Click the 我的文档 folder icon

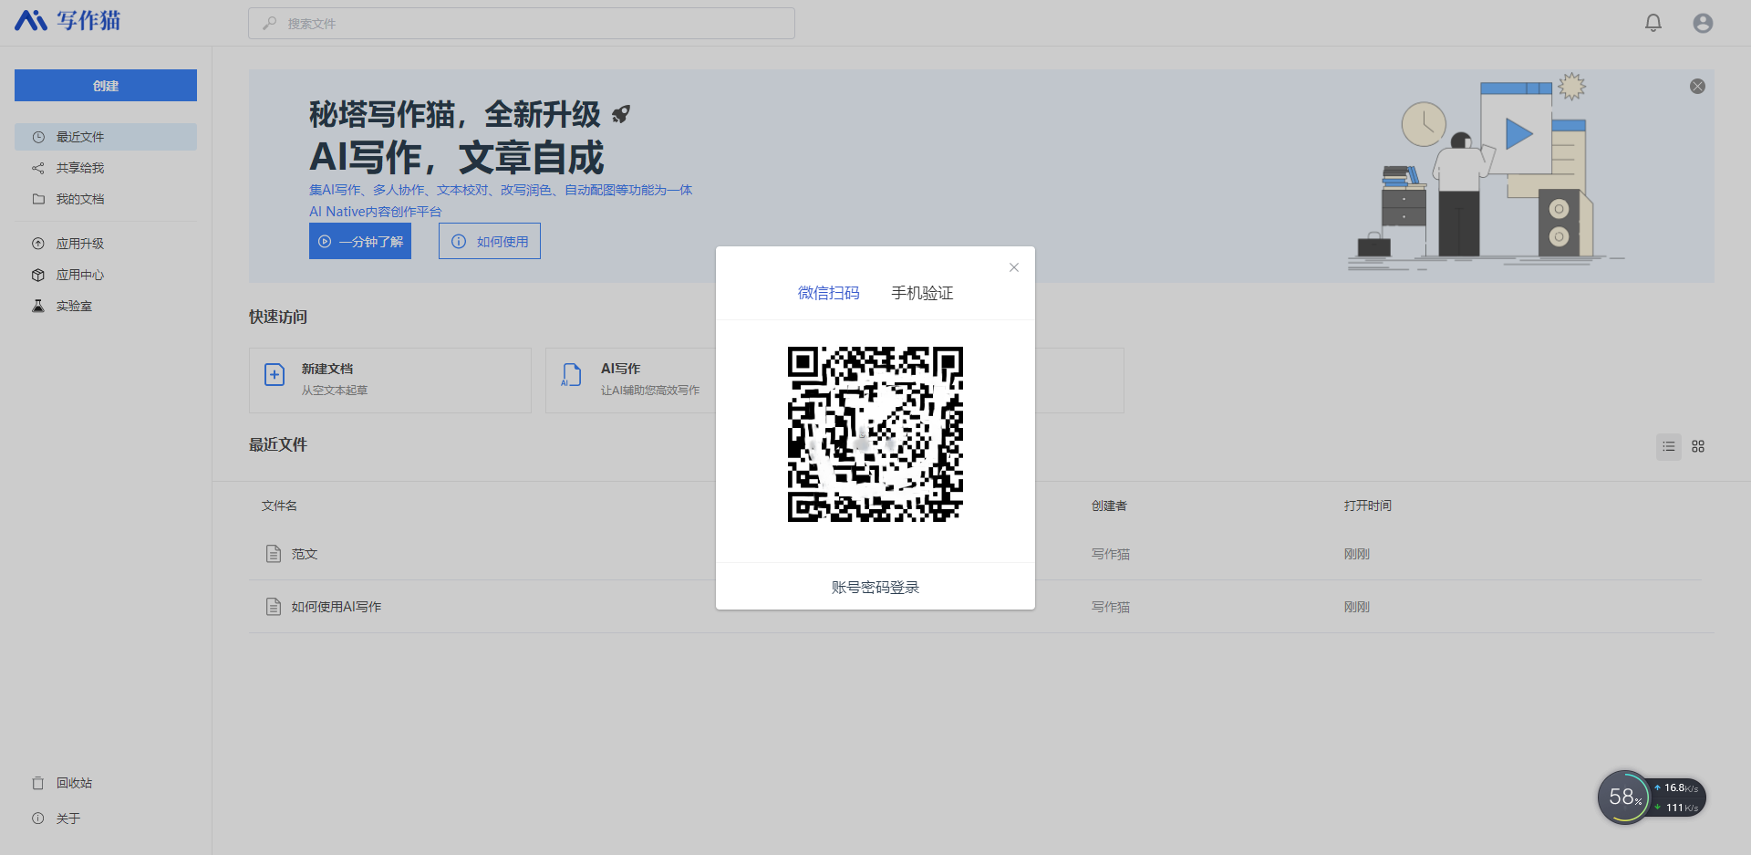tap(38, 199)
